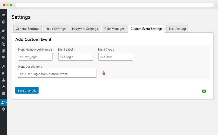This screenshot has width=218, height=135.
Task: Open Appearance via the paintbrush icon
Action: click(x=3, y=66)
